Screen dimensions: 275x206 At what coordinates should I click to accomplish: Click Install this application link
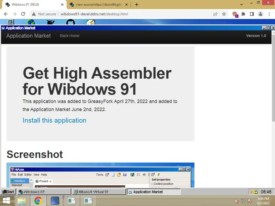click(54, 120)
